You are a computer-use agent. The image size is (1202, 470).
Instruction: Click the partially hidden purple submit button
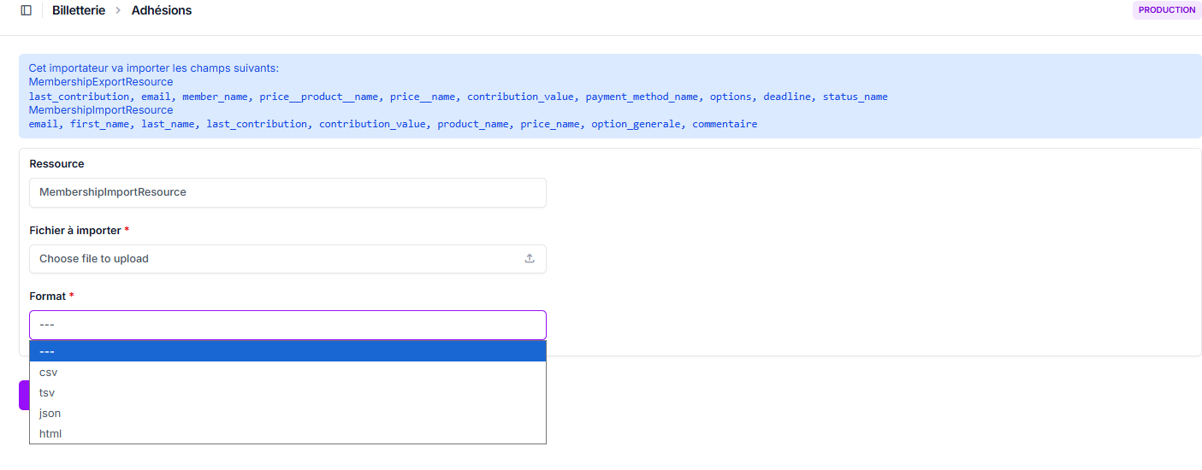click(x=23, y=395)
